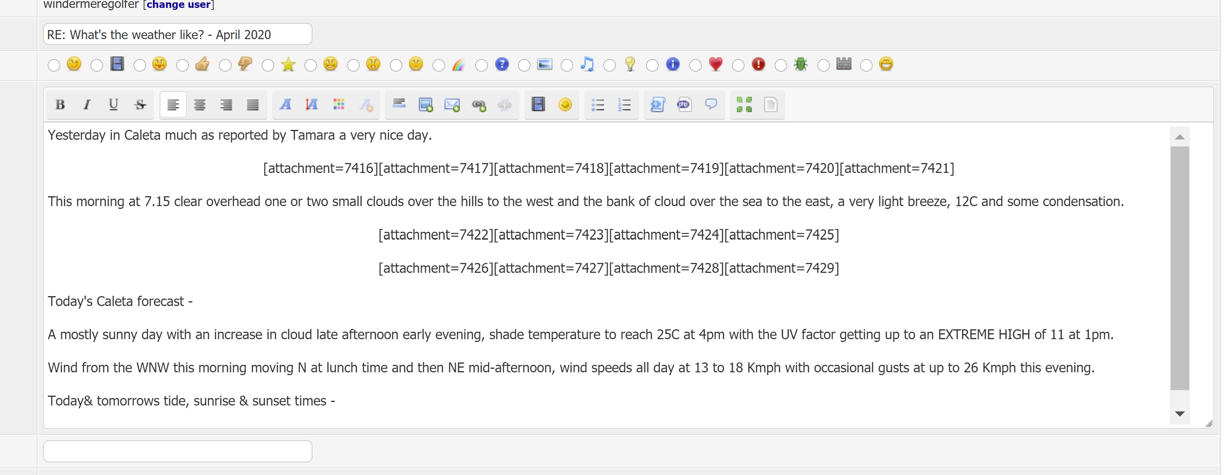
Task: Toggle bold formatting
Action: (60, 105)
